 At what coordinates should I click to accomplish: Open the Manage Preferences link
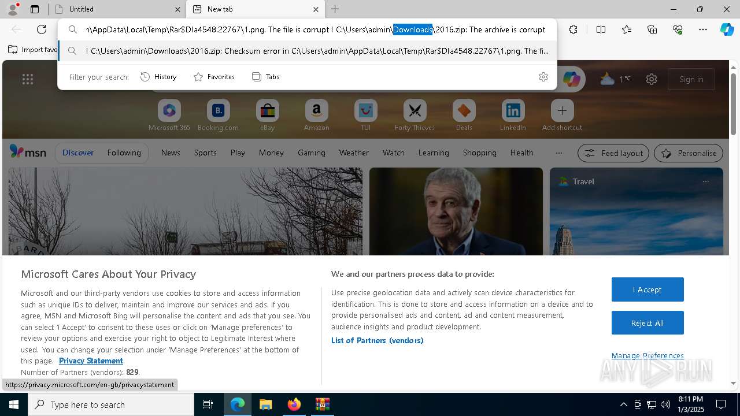[647, 355]
